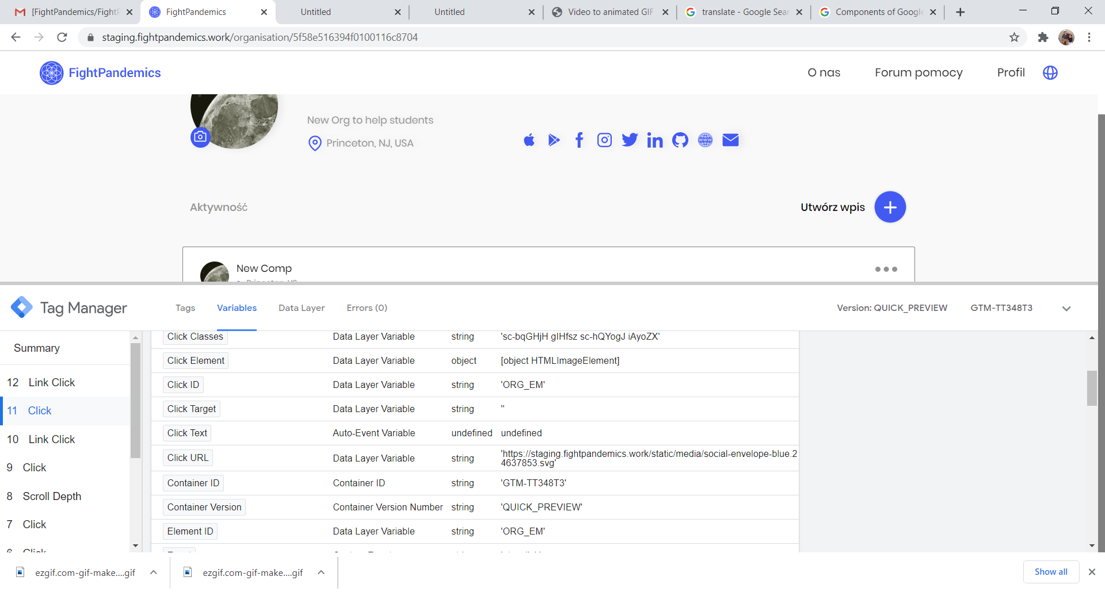Switch to the Video to animated GIF tab

click(x=610, y=12)
